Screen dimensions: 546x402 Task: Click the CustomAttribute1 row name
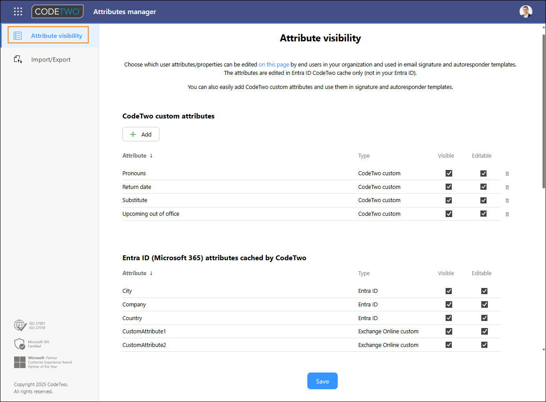tap(144, 332)
